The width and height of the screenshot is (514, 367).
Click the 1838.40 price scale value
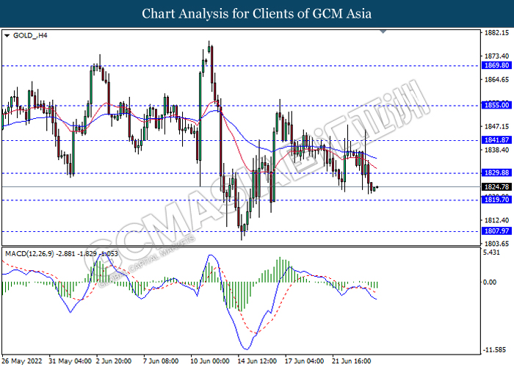click(496, 150)
